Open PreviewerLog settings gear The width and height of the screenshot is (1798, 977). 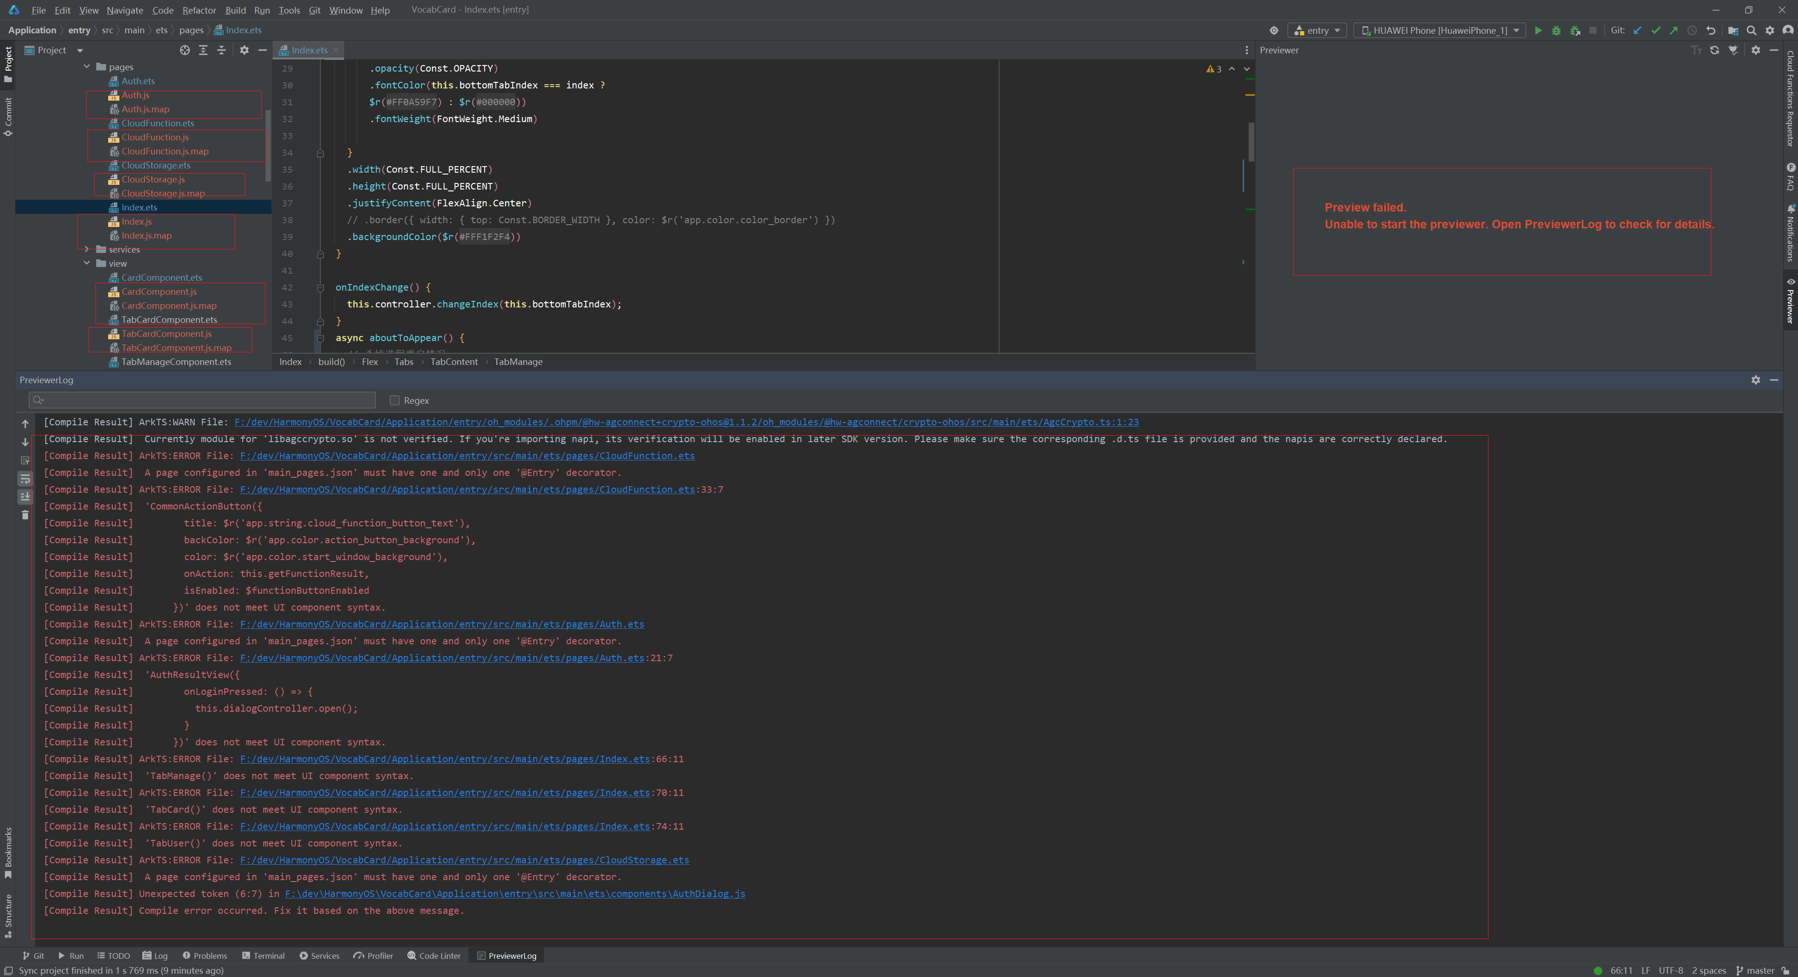tap(1755, 380)
